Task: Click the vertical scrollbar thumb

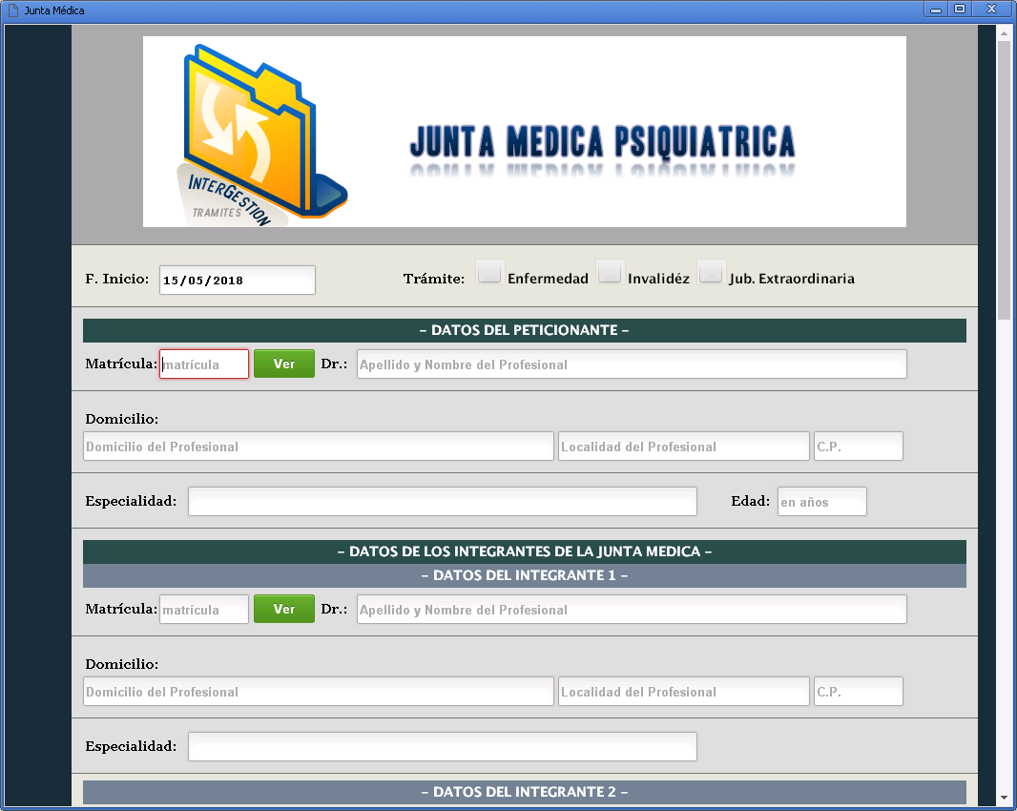Action: coord(1004,179)
